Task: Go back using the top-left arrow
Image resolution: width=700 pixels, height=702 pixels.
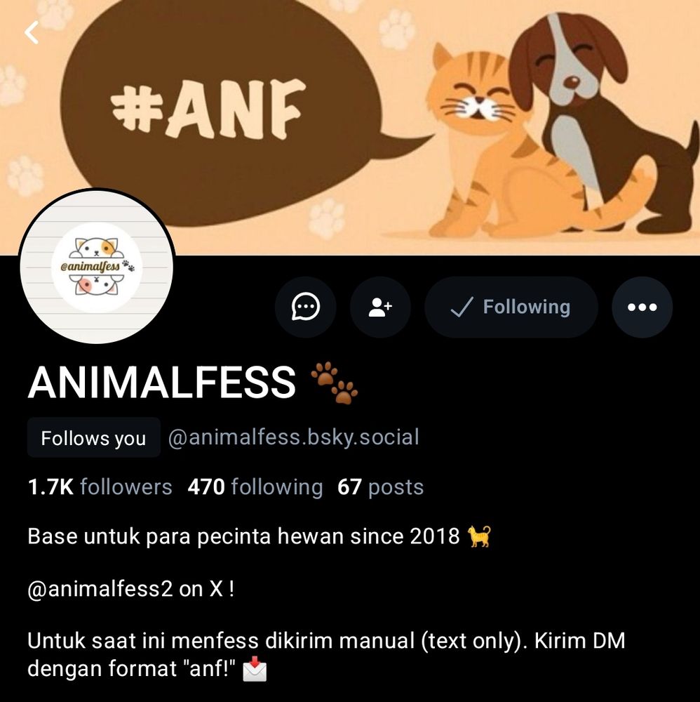Action: (x=32, y=33)
